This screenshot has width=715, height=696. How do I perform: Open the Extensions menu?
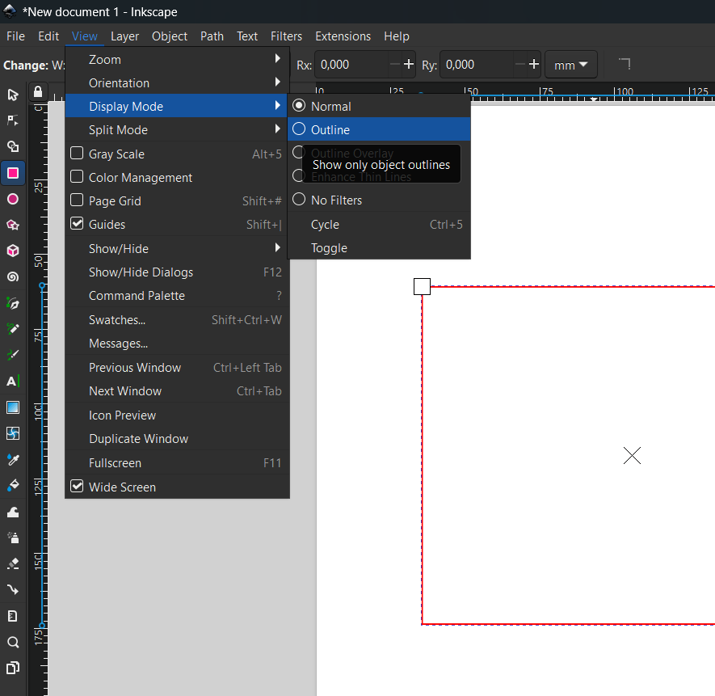point(343,36)
